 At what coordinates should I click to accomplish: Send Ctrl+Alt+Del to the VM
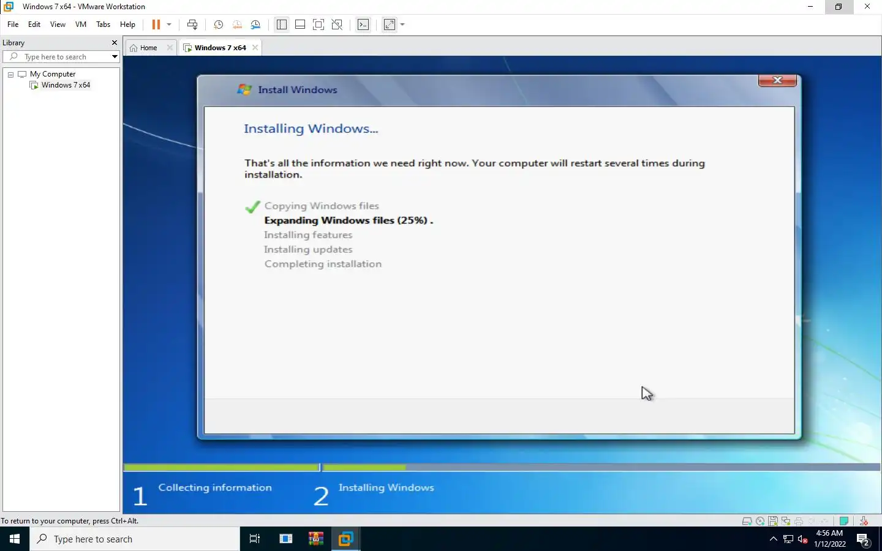coord(192,24)
